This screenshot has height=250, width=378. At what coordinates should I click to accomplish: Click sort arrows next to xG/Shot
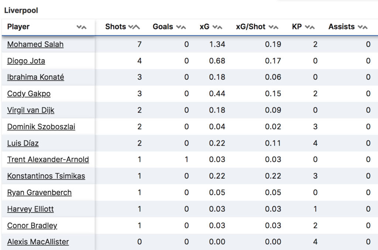coord(274,27)
